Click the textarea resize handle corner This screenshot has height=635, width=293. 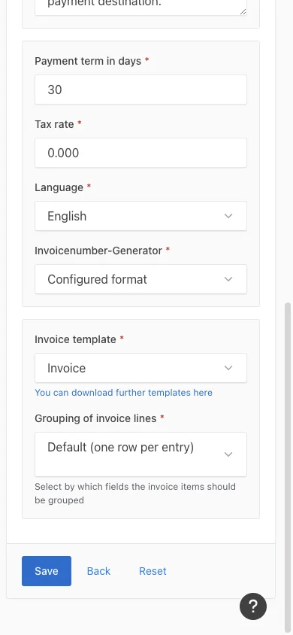pos(243,11)
